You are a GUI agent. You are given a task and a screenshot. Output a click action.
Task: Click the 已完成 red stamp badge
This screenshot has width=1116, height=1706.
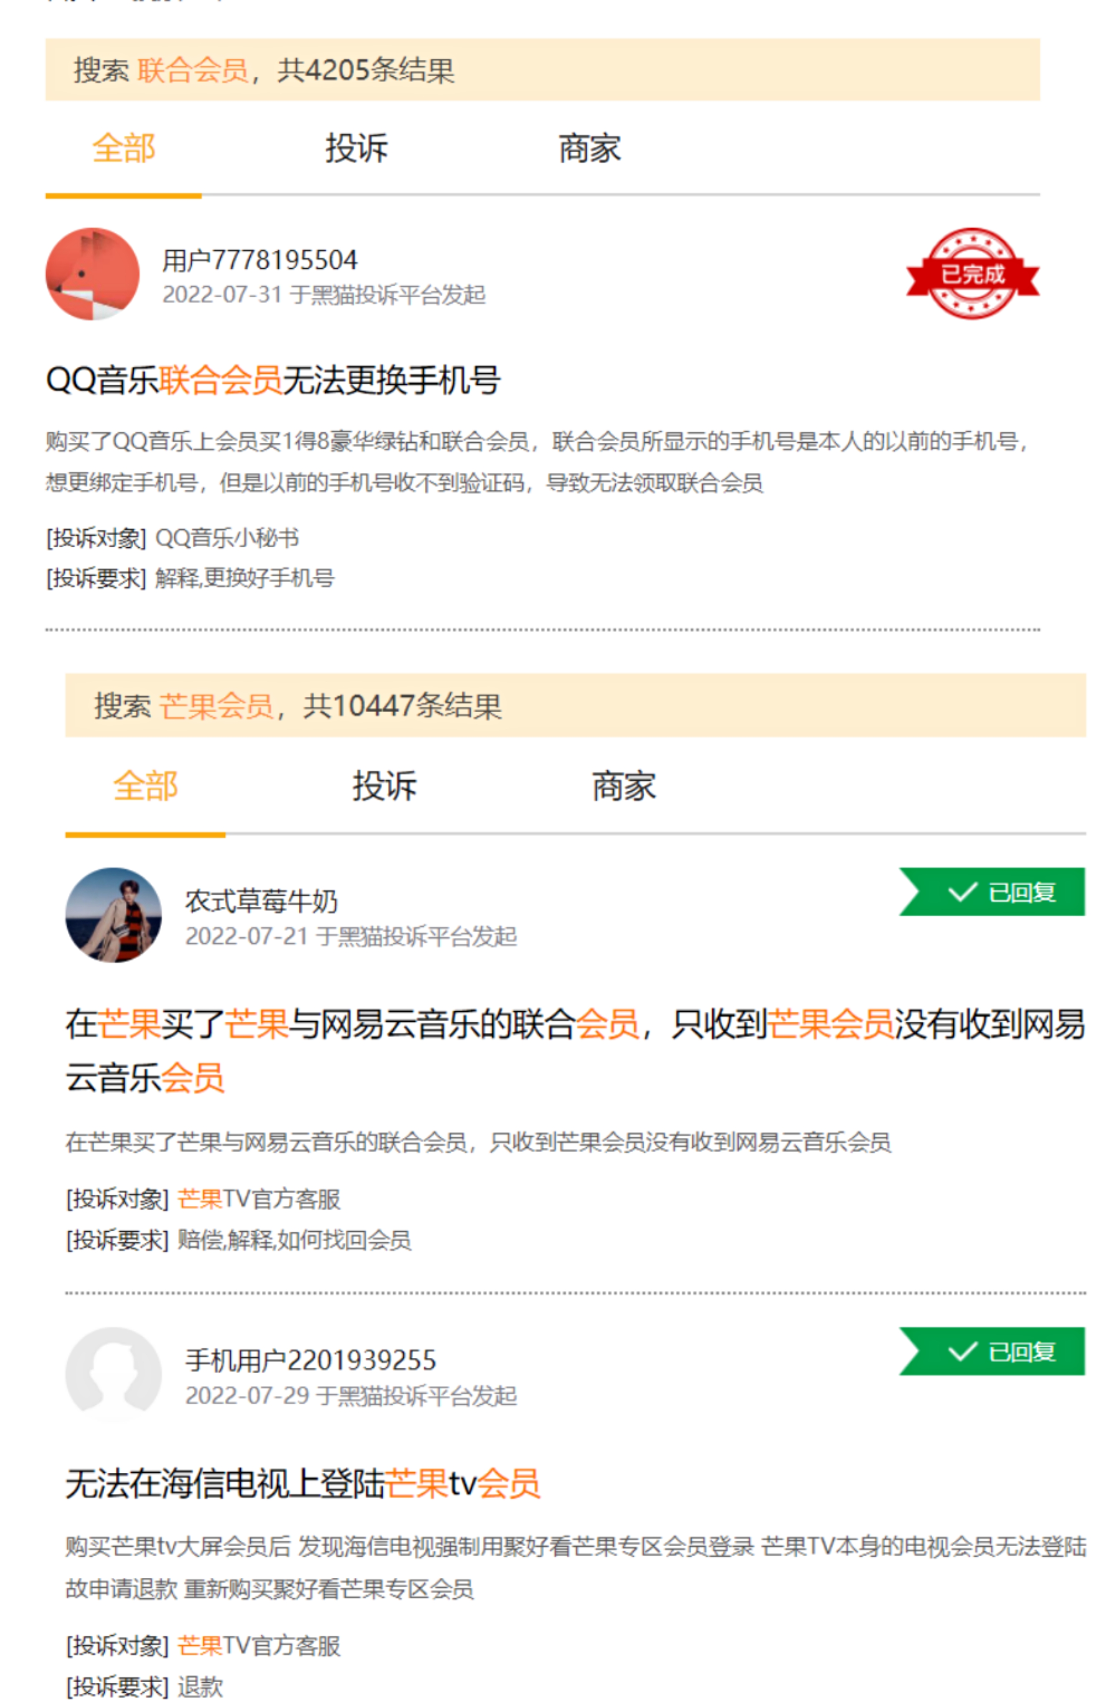[x=971, y=273]
